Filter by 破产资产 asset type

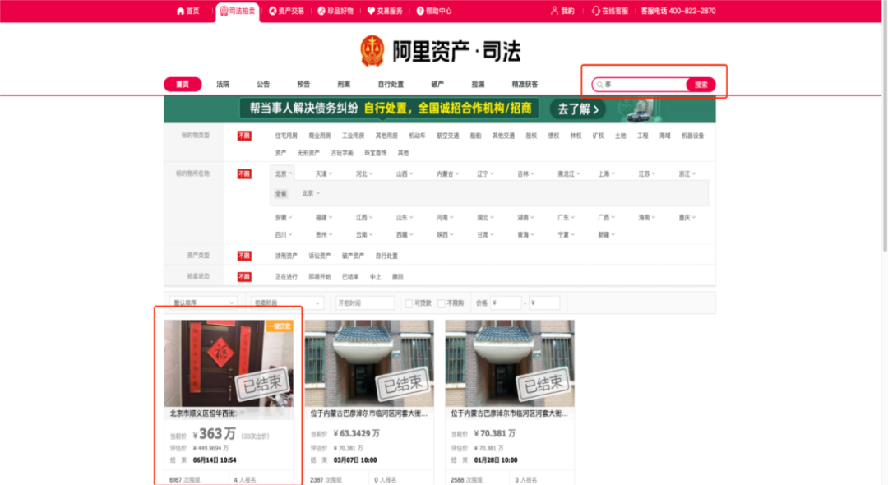tap(353, 256)
